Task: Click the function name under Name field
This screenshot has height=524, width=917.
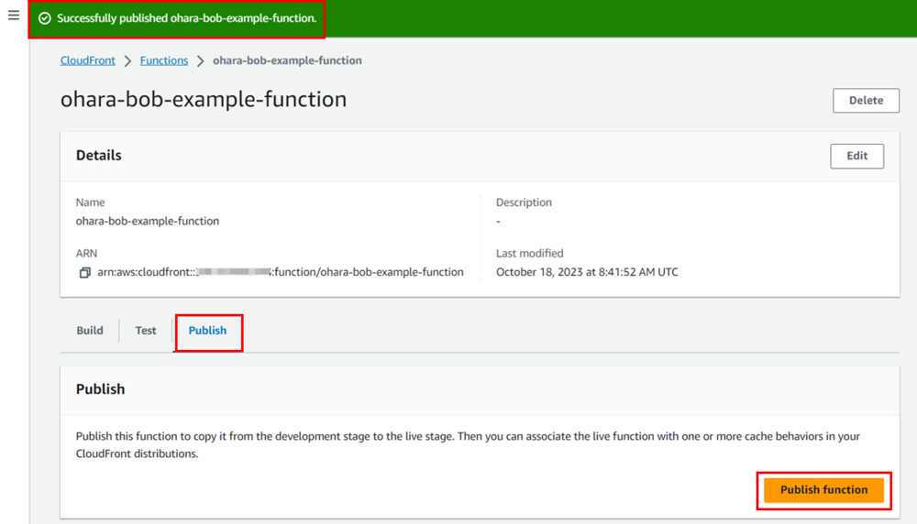Action: coord(148,221)
